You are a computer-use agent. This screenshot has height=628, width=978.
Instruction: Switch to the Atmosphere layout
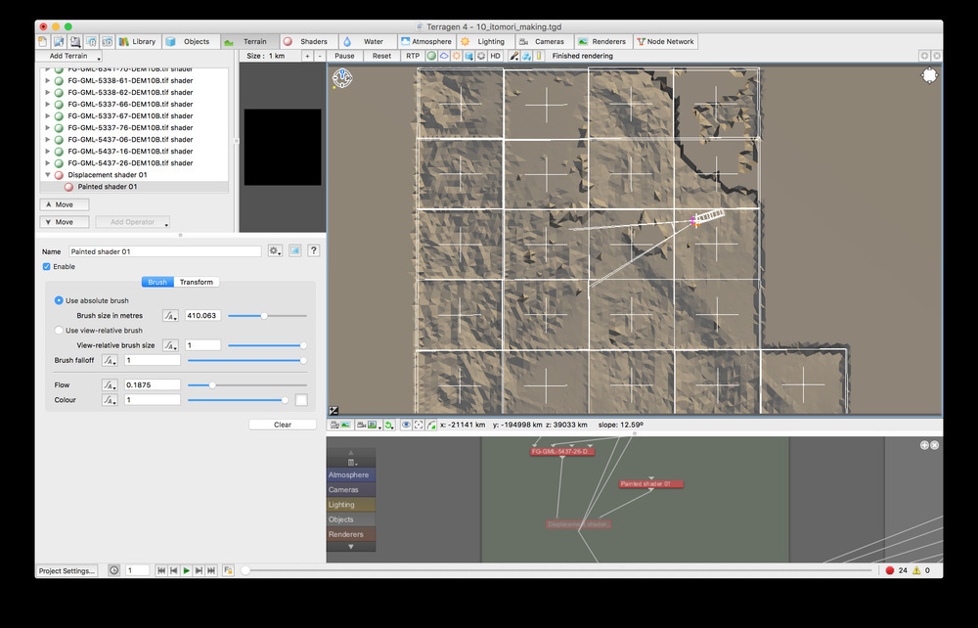tap(426, 42)
